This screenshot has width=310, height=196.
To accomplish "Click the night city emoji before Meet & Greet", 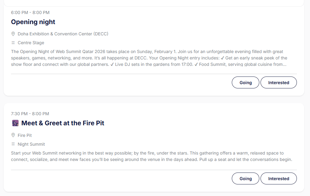I will tap(15, 123).
